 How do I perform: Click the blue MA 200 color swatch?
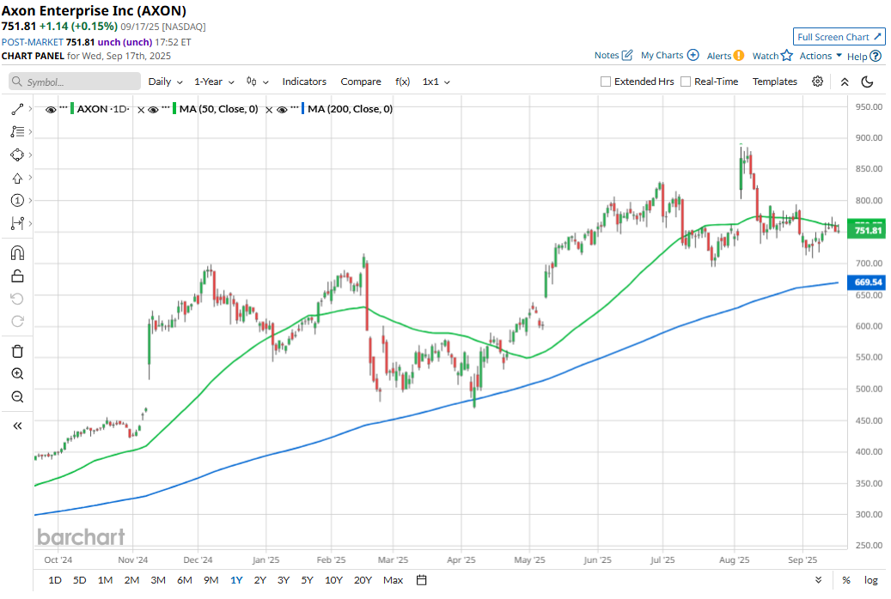(x=303, y=108)
